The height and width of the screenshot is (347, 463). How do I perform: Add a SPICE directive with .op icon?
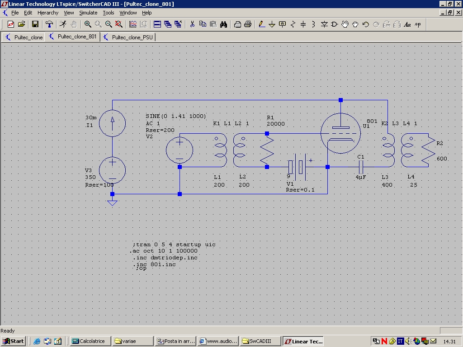click(418, 24)
